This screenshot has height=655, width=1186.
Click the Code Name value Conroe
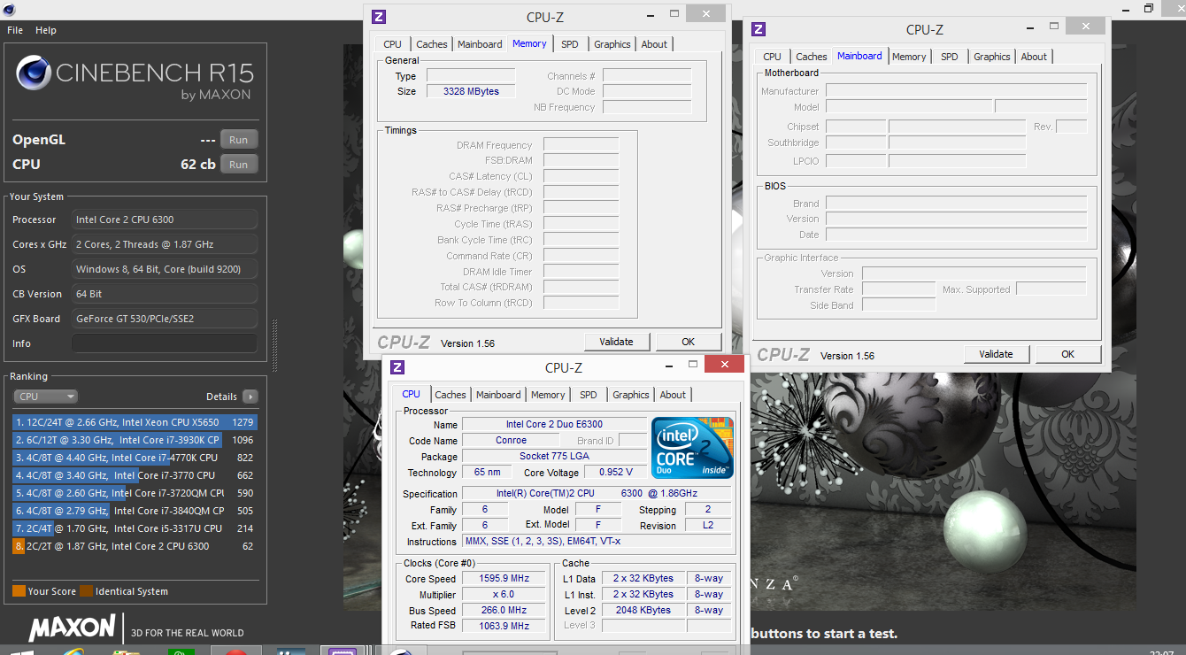click(x=511, y=441)
